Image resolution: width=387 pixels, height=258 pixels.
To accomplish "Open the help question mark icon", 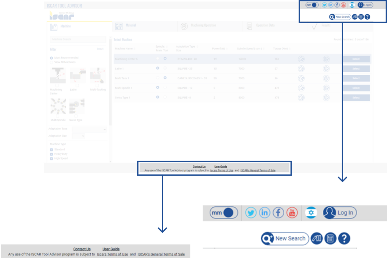I will (x=367, y=17).
